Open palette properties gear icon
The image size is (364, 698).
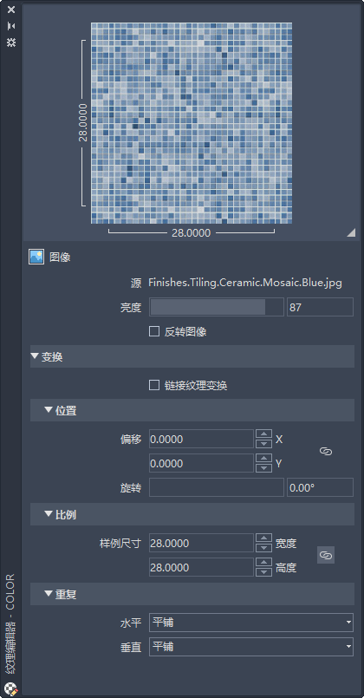[11, 42]
